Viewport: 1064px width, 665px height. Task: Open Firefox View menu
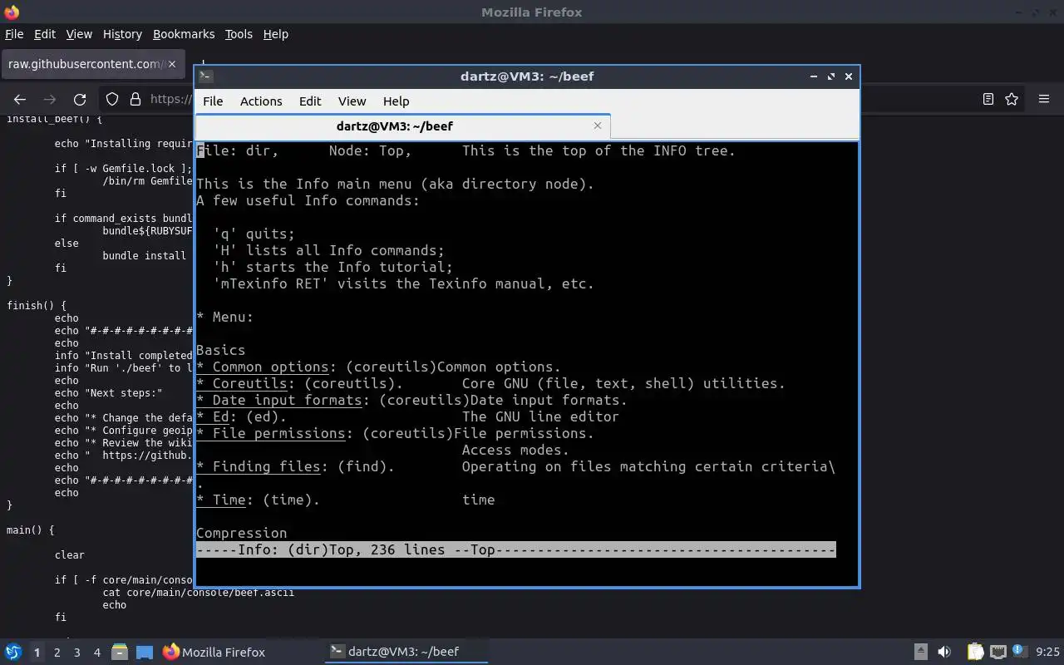(x=79, y=34)
